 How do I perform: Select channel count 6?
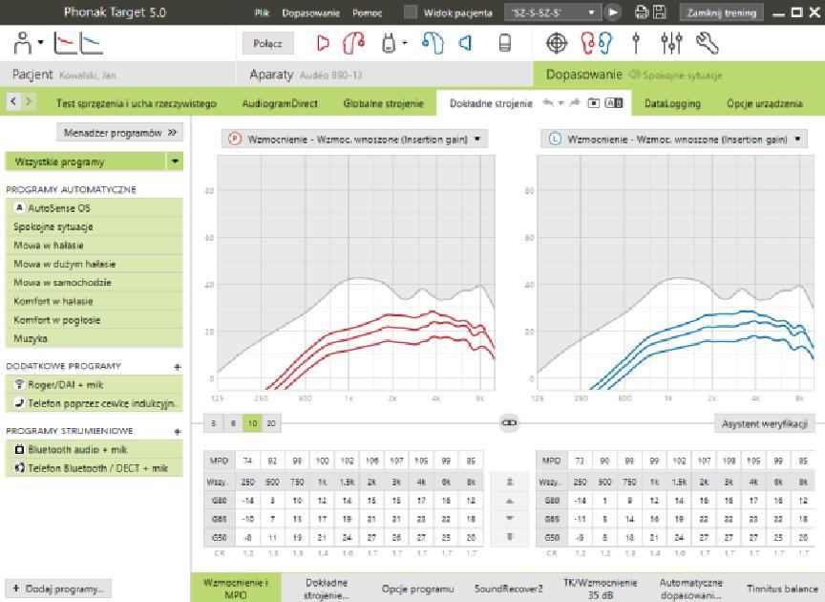233,423
